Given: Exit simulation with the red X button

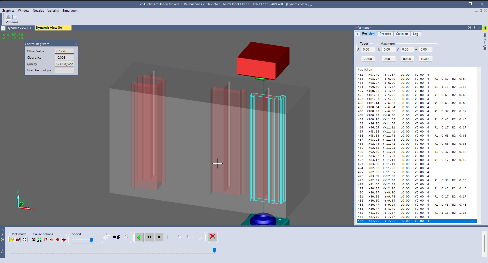Looking at the screenshot, I should point(212,237).
